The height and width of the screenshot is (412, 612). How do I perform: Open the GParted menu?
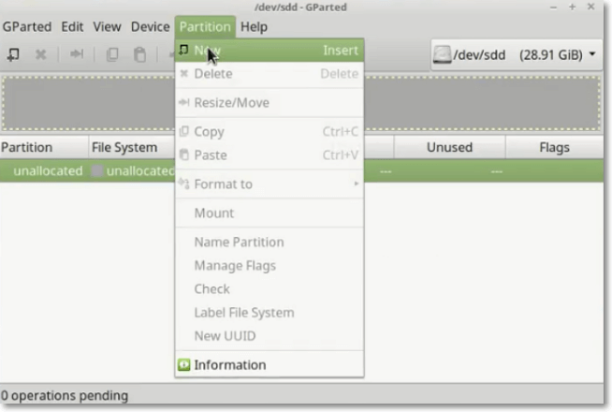coord(27,27)
